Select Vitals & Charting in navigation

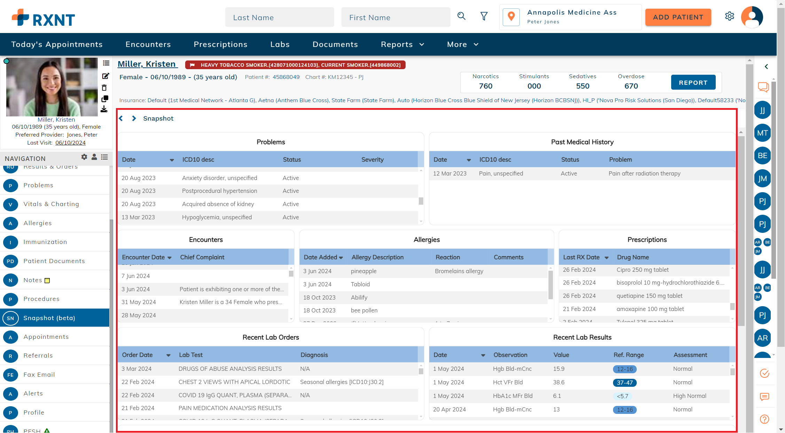point(55,204)
